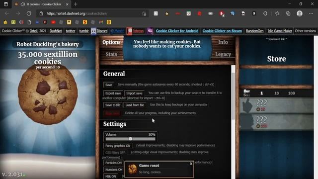Viewport: 318px width, 179px height.
Task: Select the locked cursor ??? store item
Action: [x=276, y=105]
